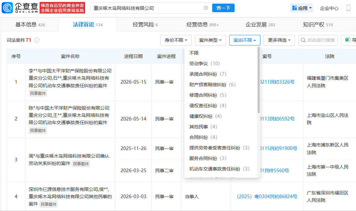
Task: Click the Excel export icon
Action: tap(348, 40)
